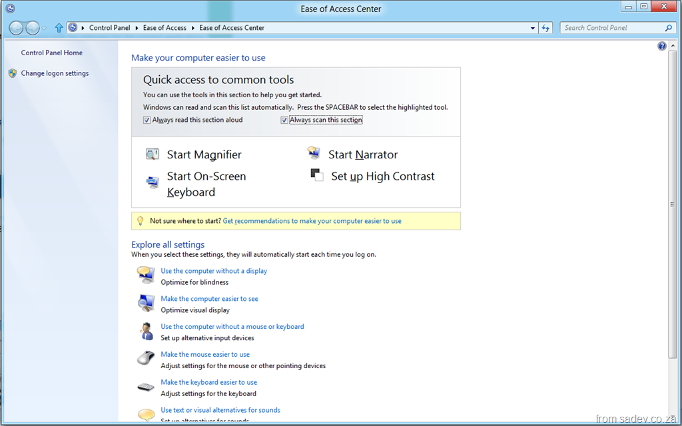The height and width of the screenshot is (426, 682).
Task: Click the person icon for no mouse or keyboard
Action: click(147, 331)
